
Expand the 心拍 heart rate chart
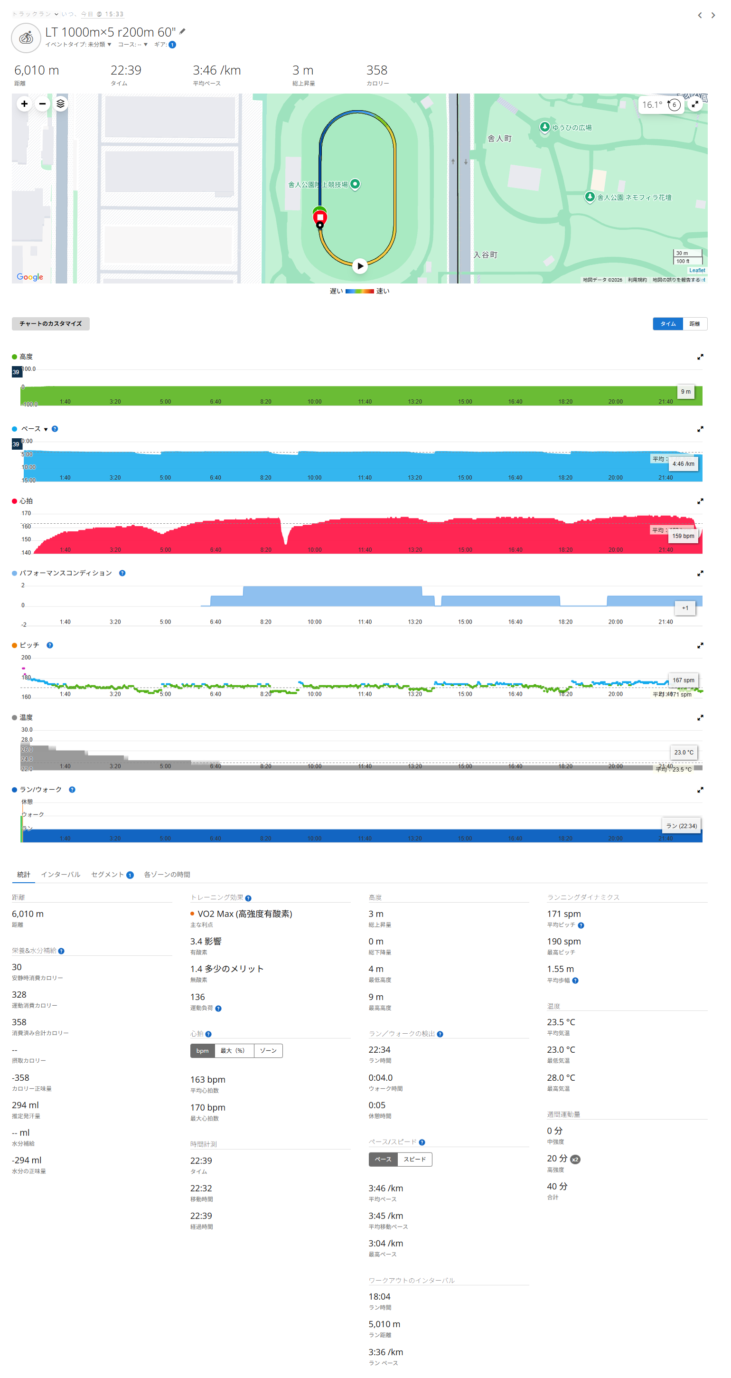click(700, 501)
